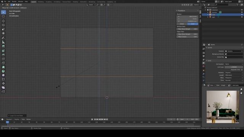Select the Rip Region tool
The image size is (244, 137).
point(3,92)
